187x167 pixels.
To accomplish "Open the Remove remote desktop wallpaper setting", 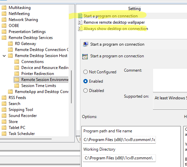I will (x=114, y=22).
